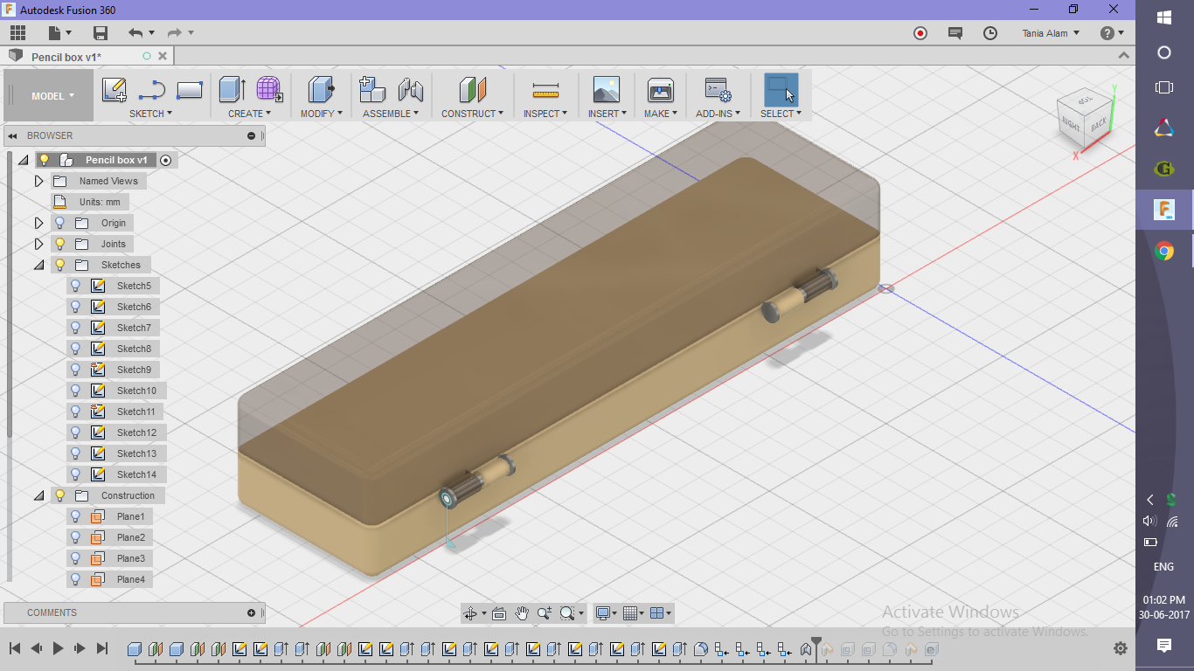
Task: Click the Create Sketch icon
Action: pos(115,90)
